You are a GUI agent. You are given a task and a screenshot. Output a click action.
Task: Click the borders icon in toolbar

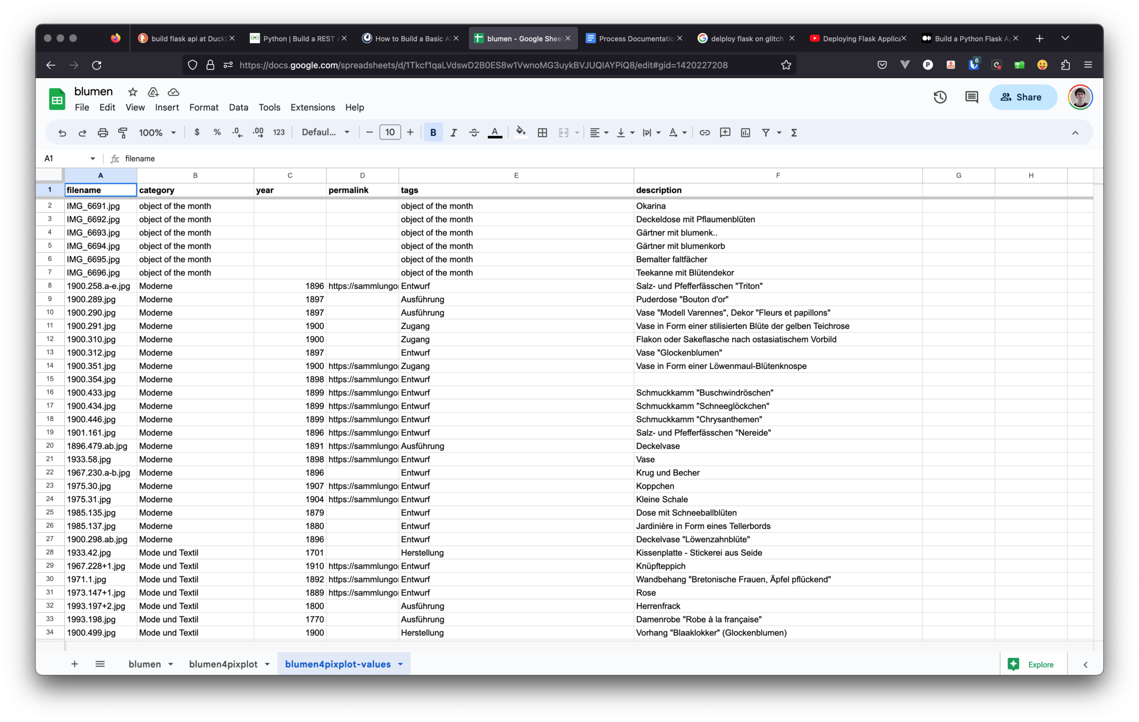pos(542,133)
